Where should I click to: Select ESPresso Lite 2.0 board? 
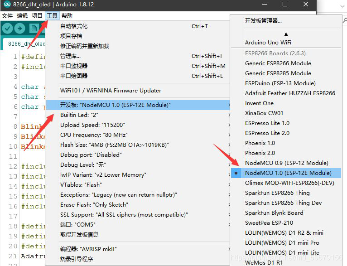point(286,133)
